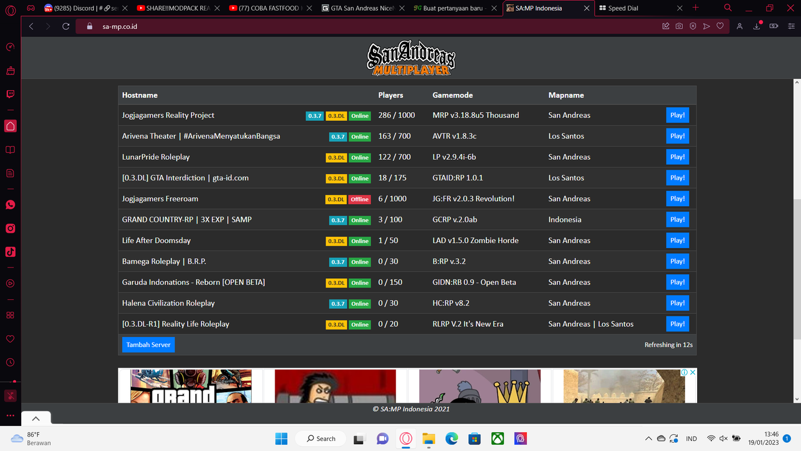Click the Tambah Server button
The width and height of the screenshot is (801, 451).
[x=148, y=345]
